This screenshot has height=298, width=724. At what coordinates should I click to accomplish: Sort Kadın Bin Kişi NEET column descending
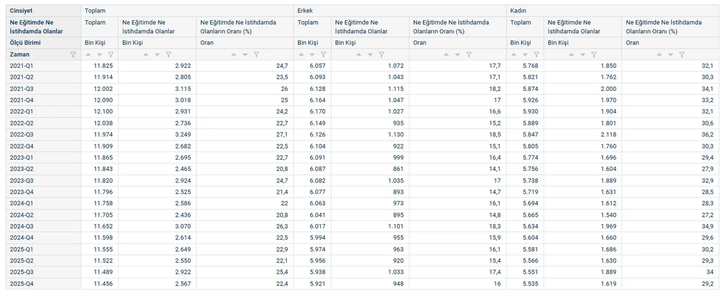click(x=583, y=55)
